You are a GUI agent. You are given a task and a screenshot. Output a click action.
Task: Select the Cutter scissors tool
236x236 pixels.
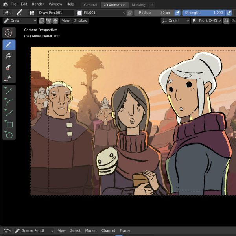[x=9, y=79]
